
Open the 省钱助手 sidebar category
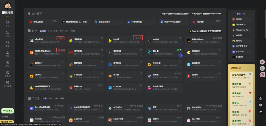pyautogui.click(x=8, y=84)
